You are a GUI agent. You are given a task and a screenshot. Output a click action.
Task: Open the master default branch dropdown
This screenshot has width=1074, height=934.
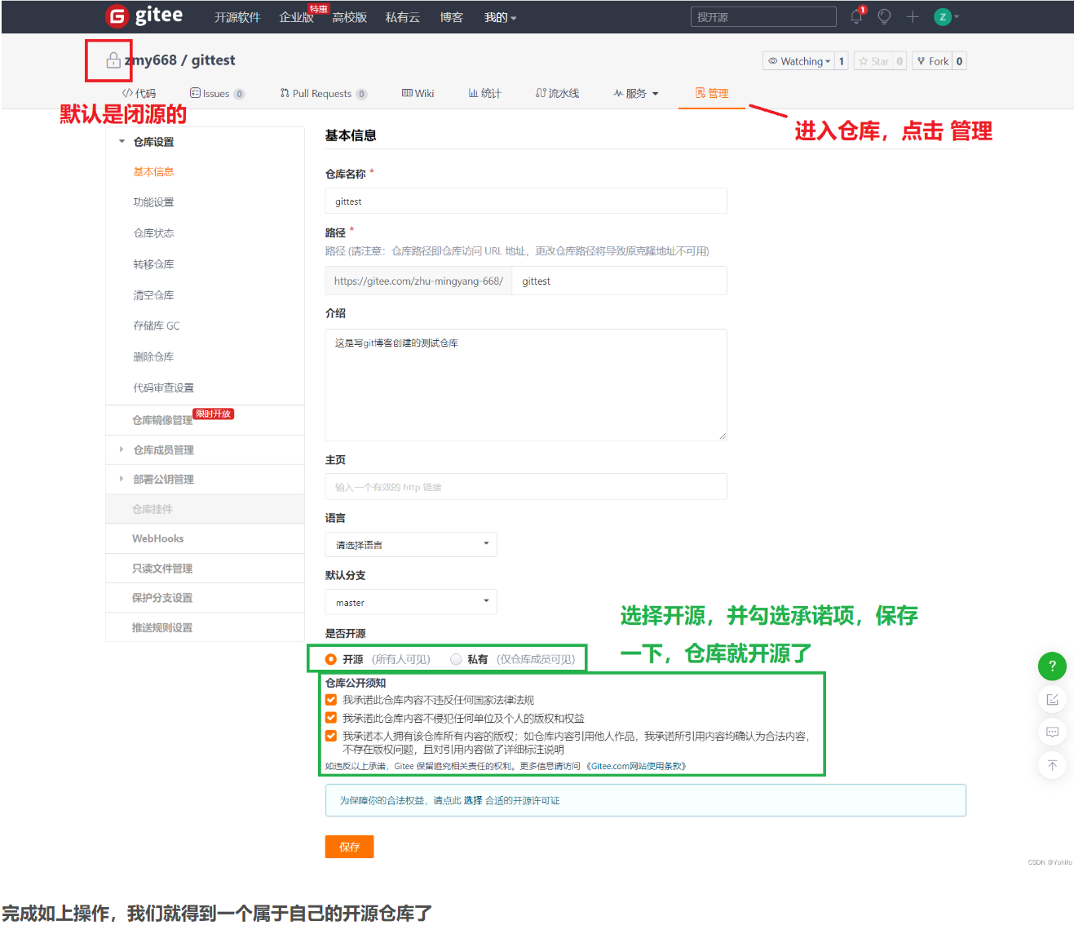click(x=411, y=602)
